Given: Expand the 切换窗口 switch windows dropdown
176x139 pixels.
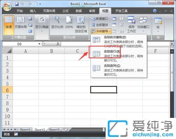Looking at the screenshot, I should (143, 24).
